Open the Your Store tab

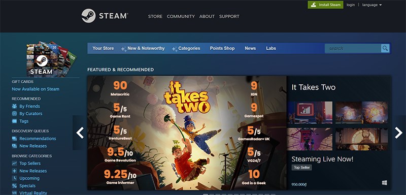103,48
